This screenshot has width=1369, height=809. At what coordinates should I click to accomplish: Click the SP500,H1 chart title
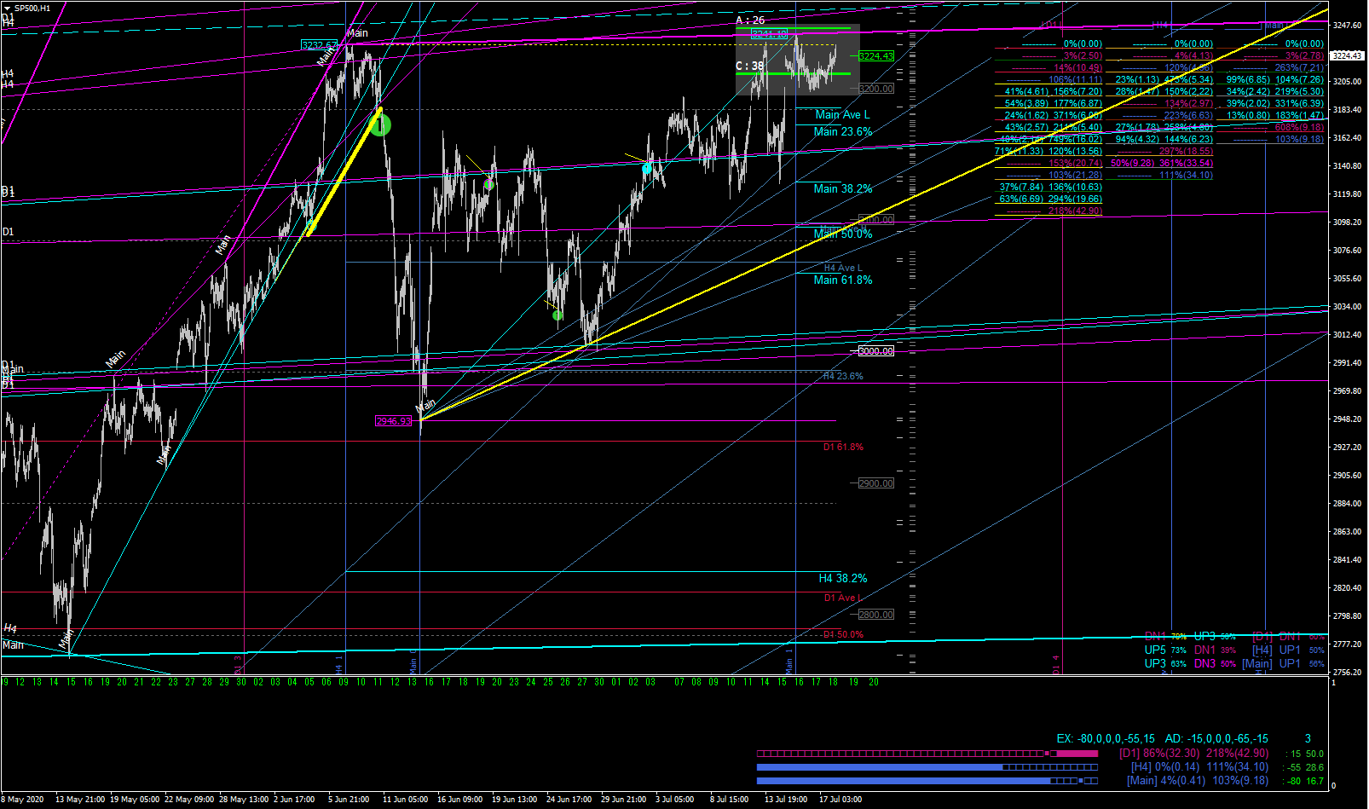(32, 9)
